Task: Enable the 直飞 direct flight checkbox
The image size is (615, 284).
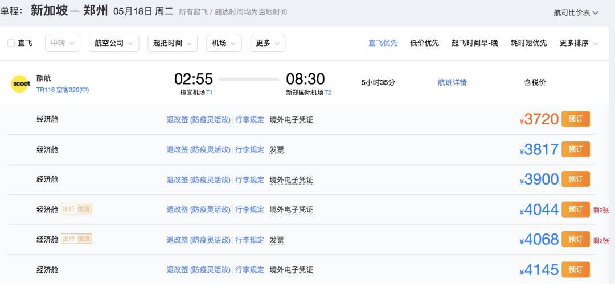Action: [x=11, y=43]
